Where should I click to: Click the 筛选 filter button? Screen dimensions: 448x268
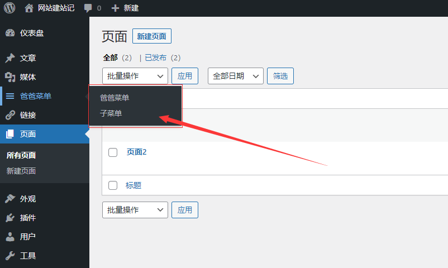click(x=280, y=76)
